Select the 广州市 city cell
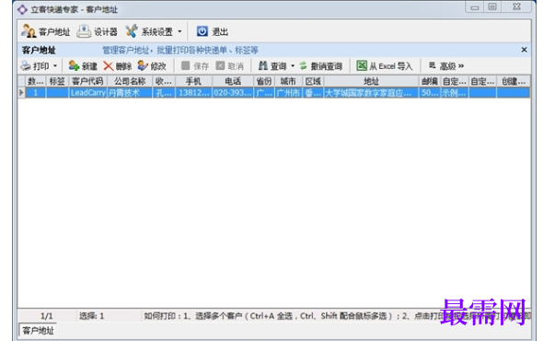The height and width of the screenshot is (341, 543). [x=288, y=92]
